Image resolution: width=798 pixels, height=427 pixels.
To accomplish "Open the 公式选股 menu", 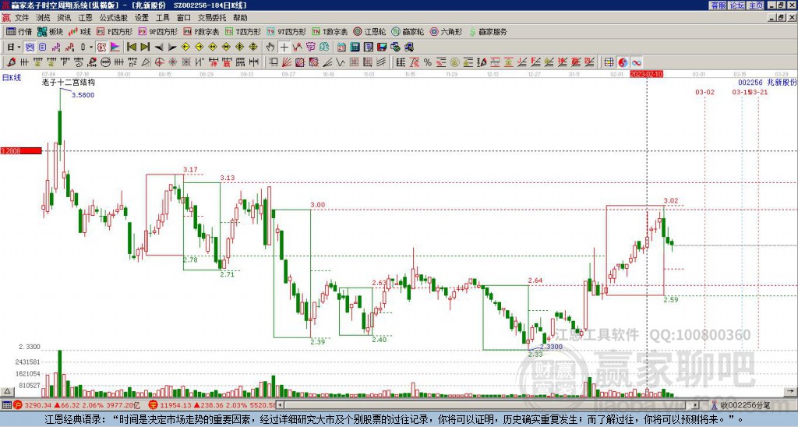I will [x=114, y=18].
